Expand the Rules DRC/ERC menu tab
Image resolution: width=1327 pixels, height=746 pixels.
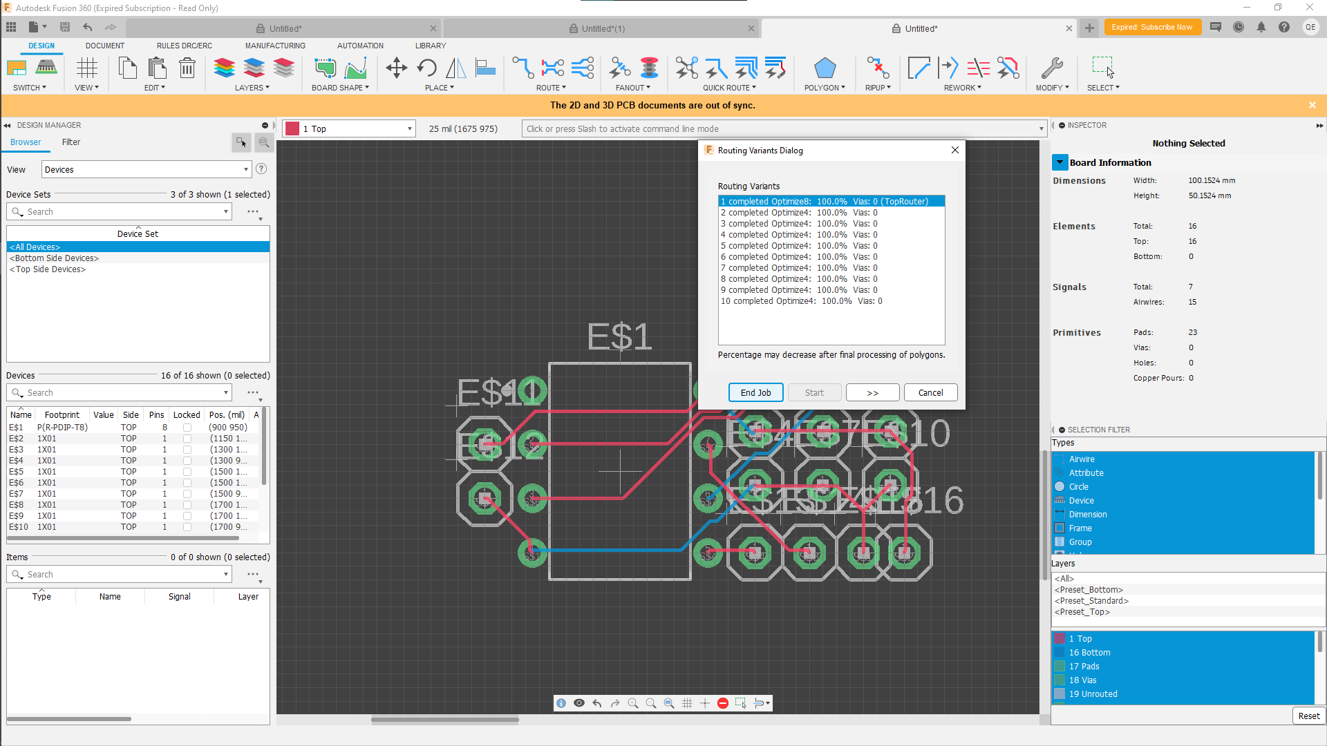pos(182,46)
